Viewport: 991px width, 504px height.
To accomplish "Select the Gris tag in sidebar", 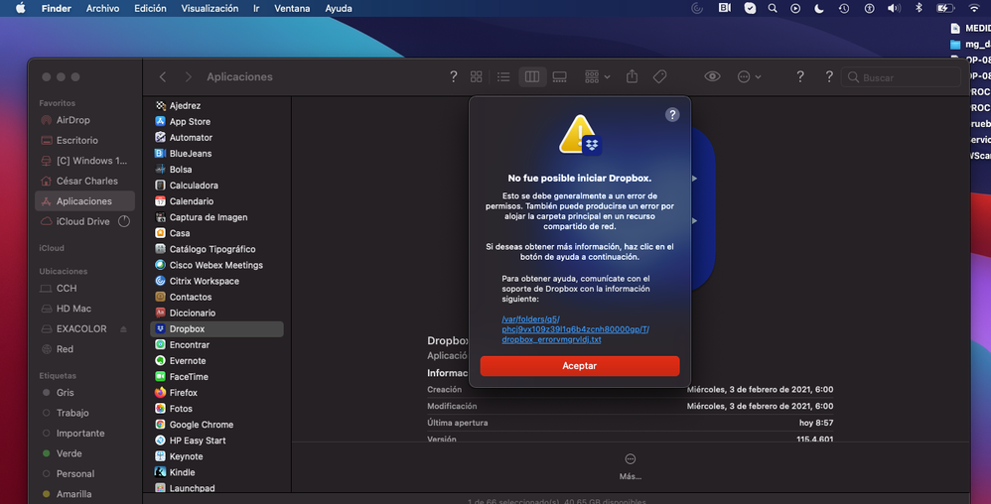I will pyautogui.click(x=84, y=392).
